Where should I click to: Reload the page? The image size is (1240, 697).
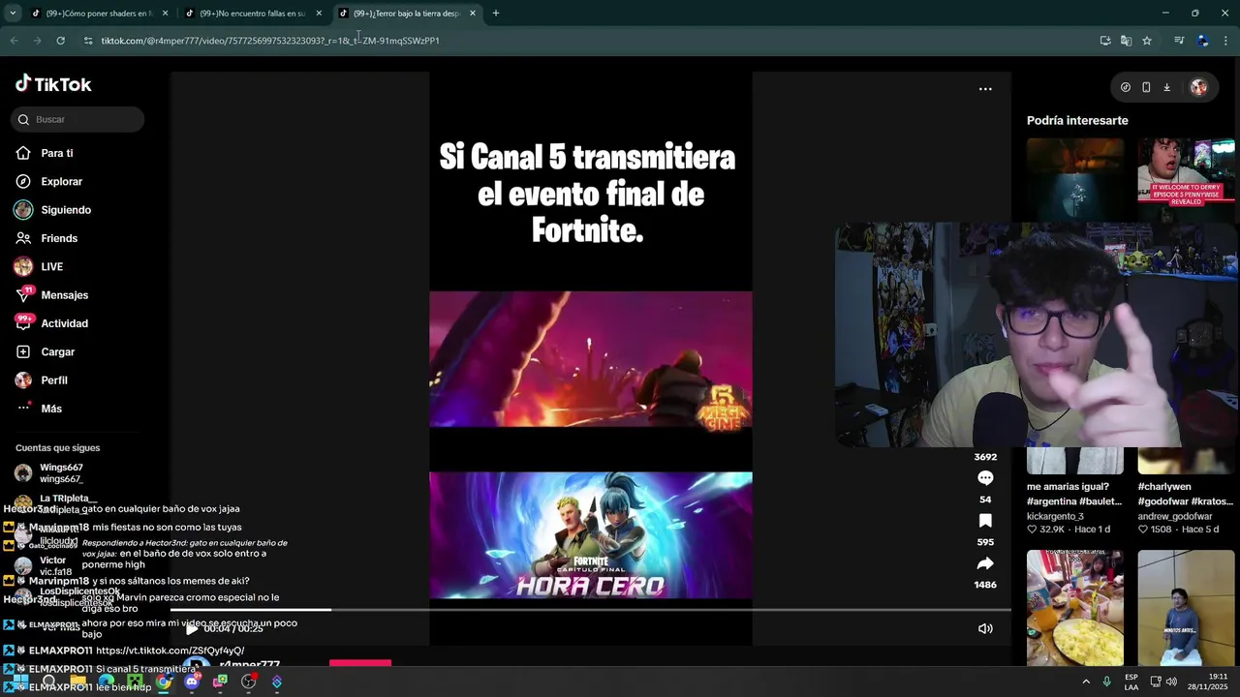pos(60,41)
